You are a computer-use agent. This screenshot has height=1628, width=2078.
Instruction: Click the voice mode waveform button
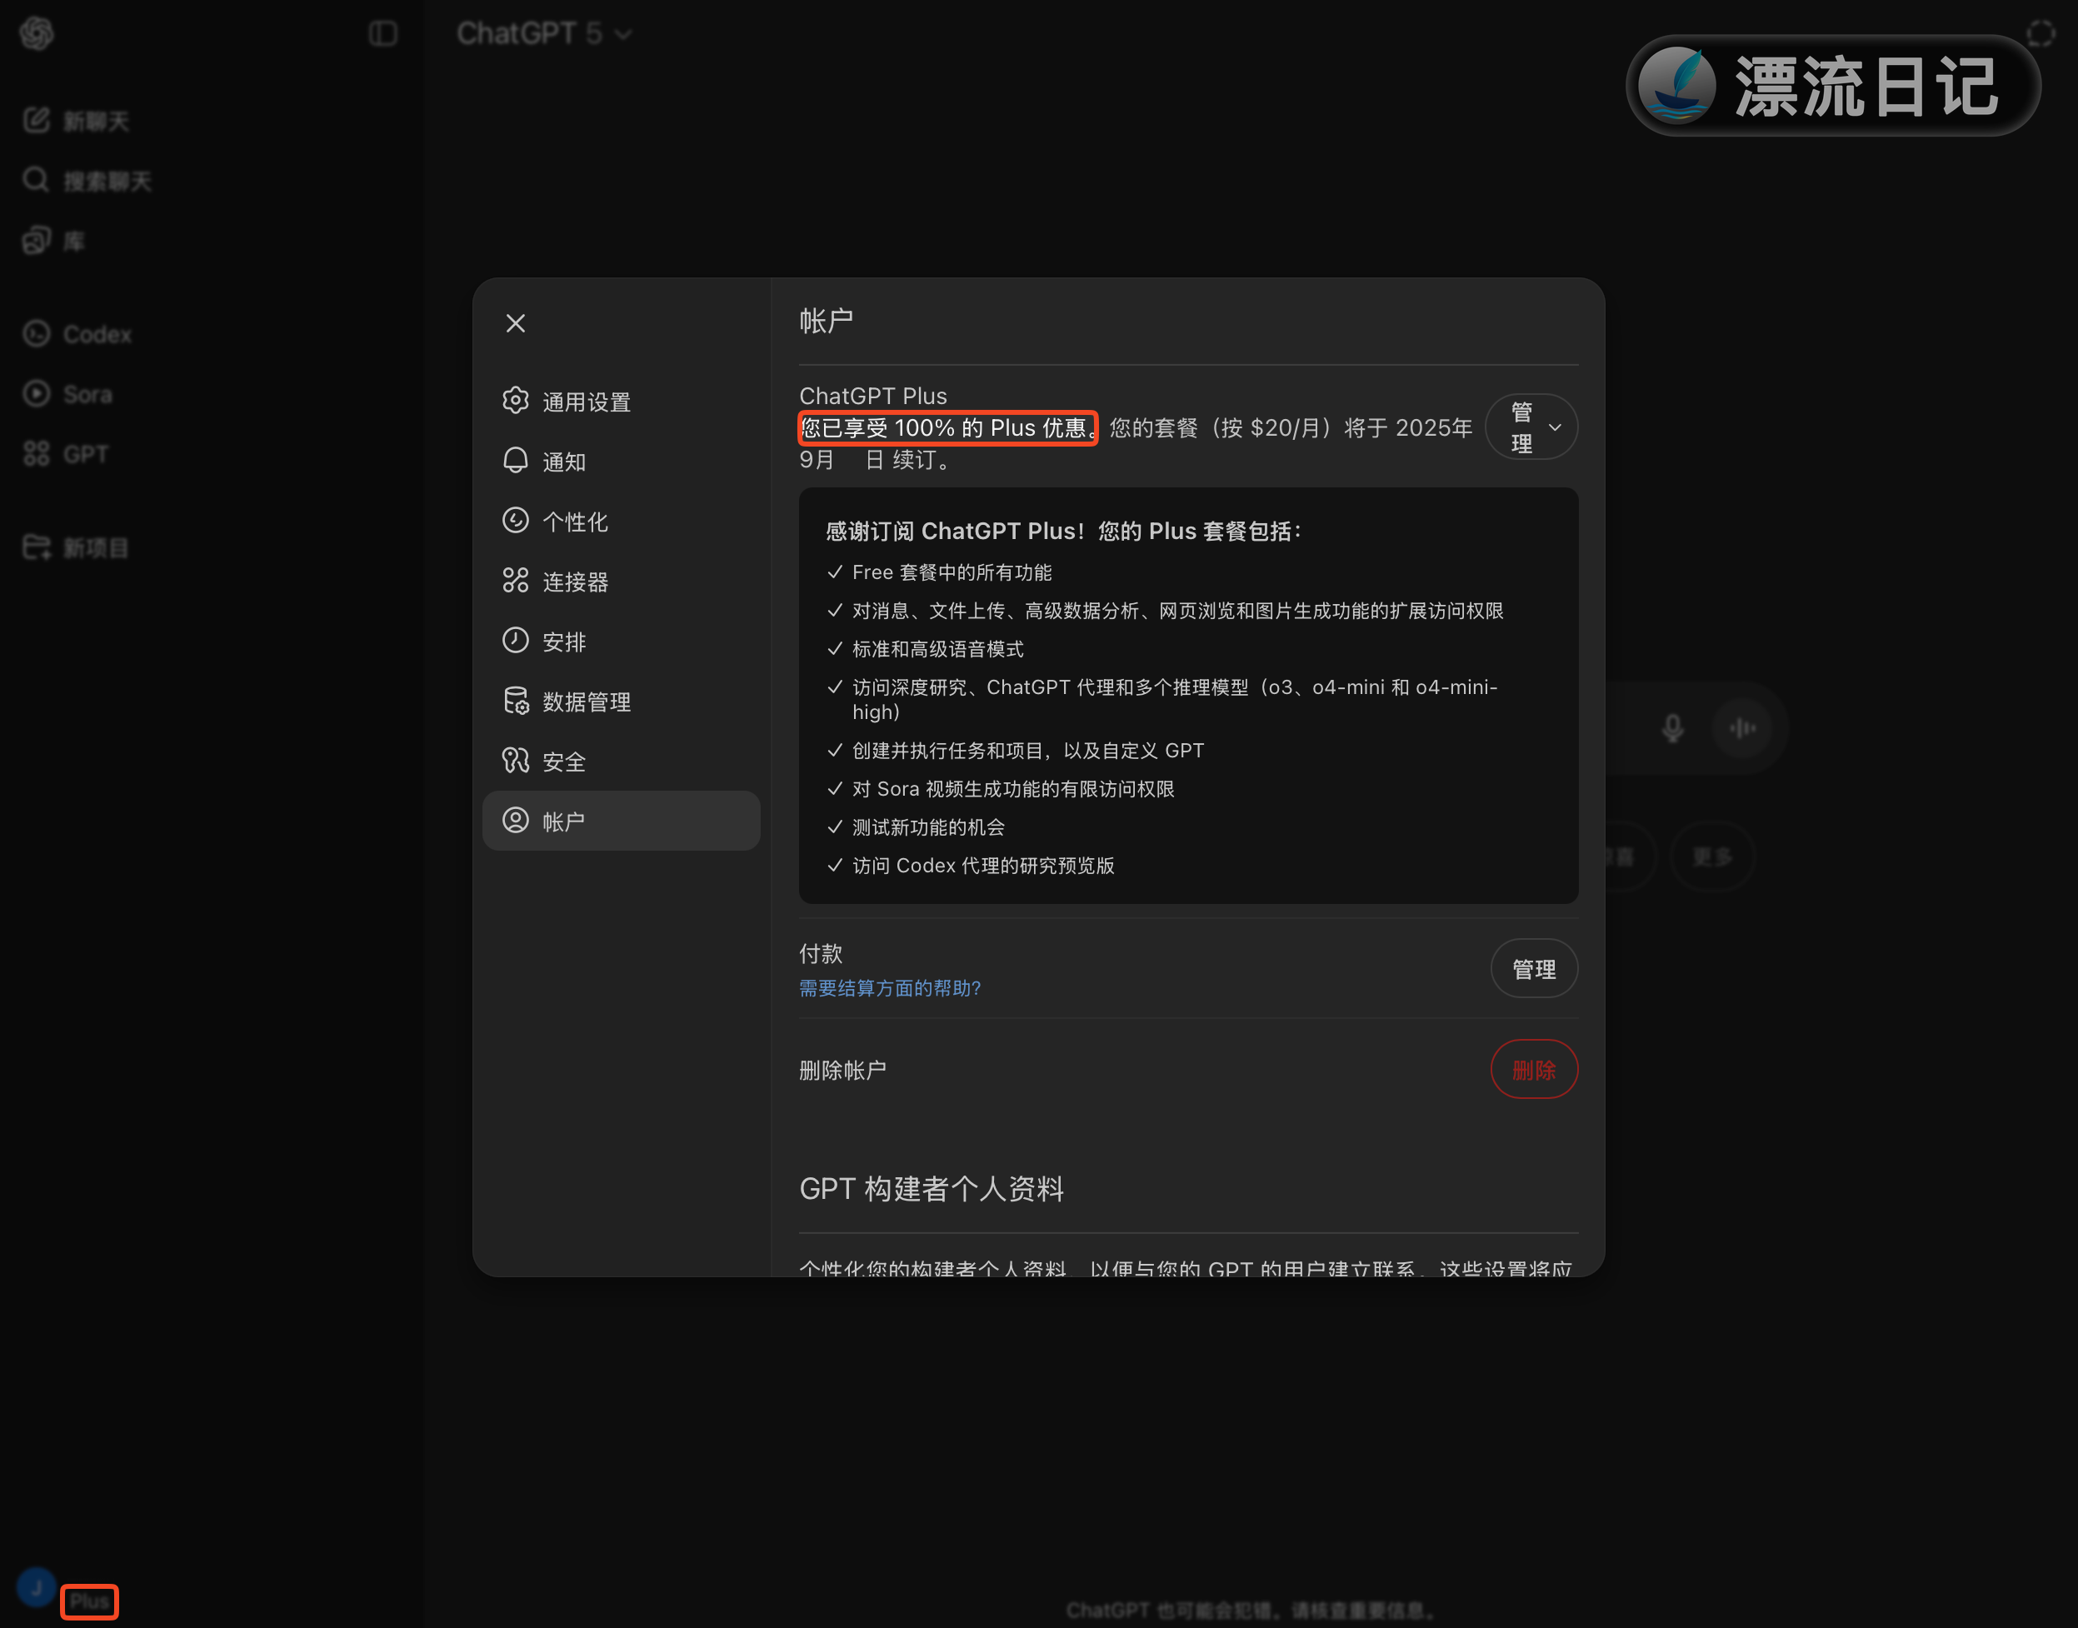click(1742, 728)
